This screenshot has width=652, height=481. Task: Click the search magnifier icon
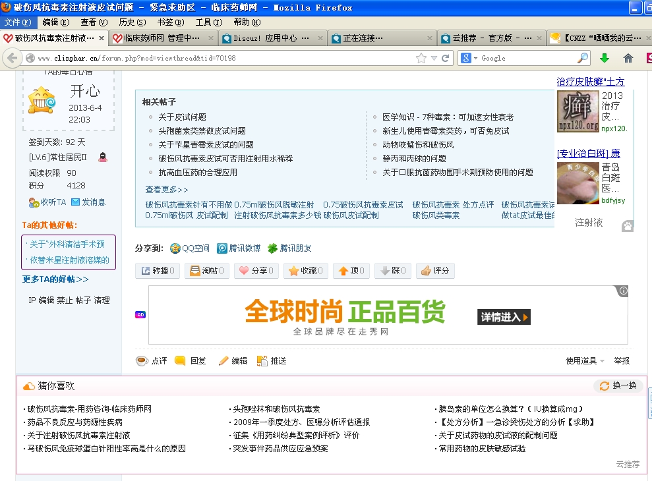click(x=583, y=58)
